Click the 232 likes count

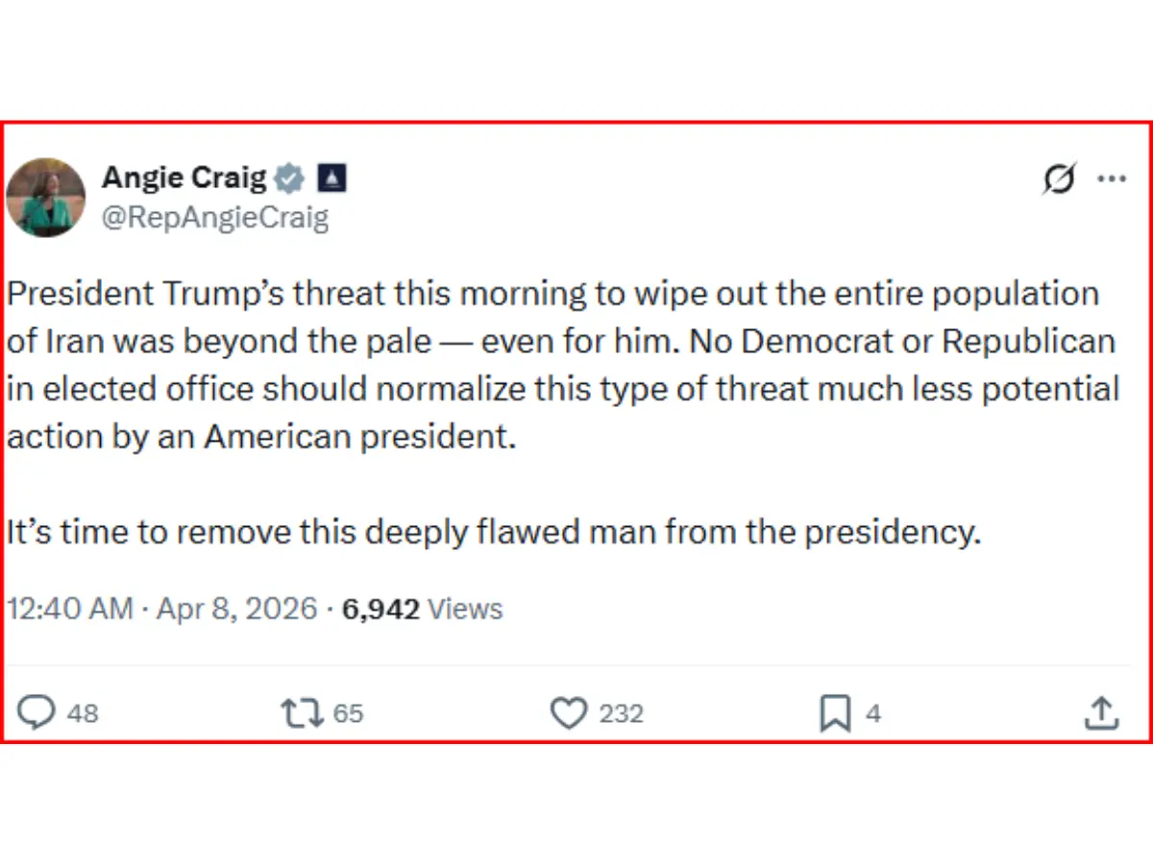(x=622, y=714)
